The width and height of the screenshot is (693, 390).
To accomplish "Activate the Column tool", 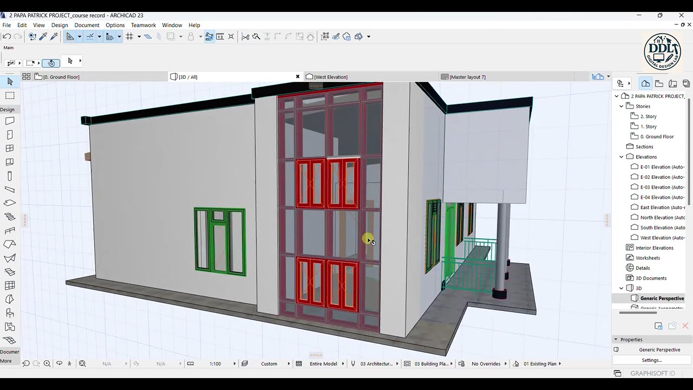I will tap(10, 176).
